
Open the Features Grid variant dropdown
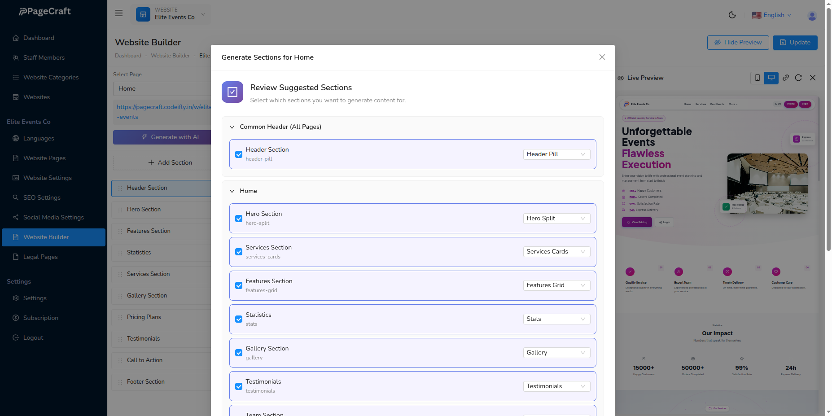pyautogui.click(x=556, y=285)
